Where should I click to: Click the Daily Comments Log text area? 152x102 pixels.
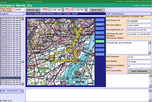87,95
